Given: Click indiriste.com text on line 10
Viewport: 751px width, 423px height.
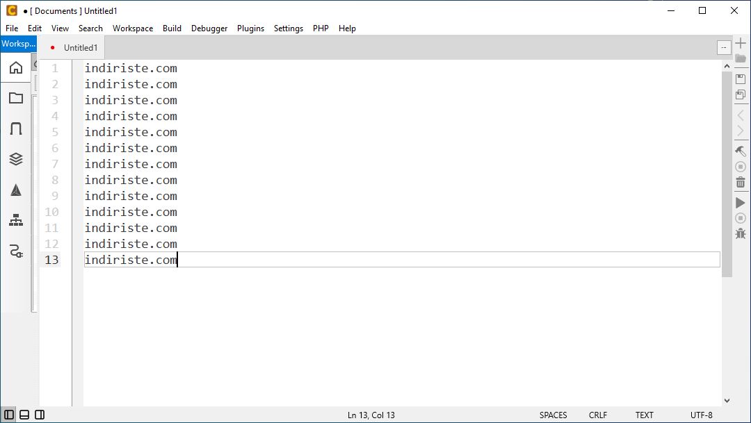Looking at the screenshot, I should point(131,211).
